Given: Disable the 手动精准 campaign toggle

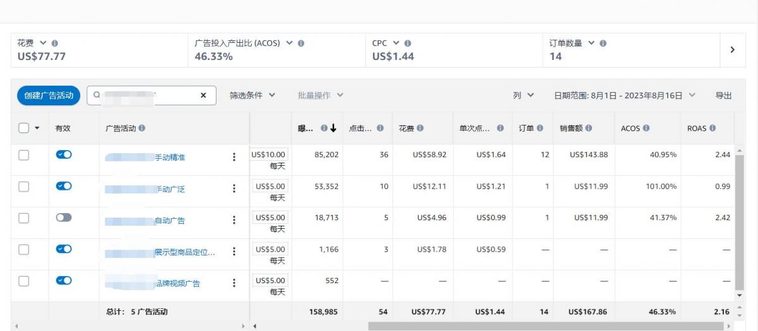Looking at the screenshot, I should (64, 155).
